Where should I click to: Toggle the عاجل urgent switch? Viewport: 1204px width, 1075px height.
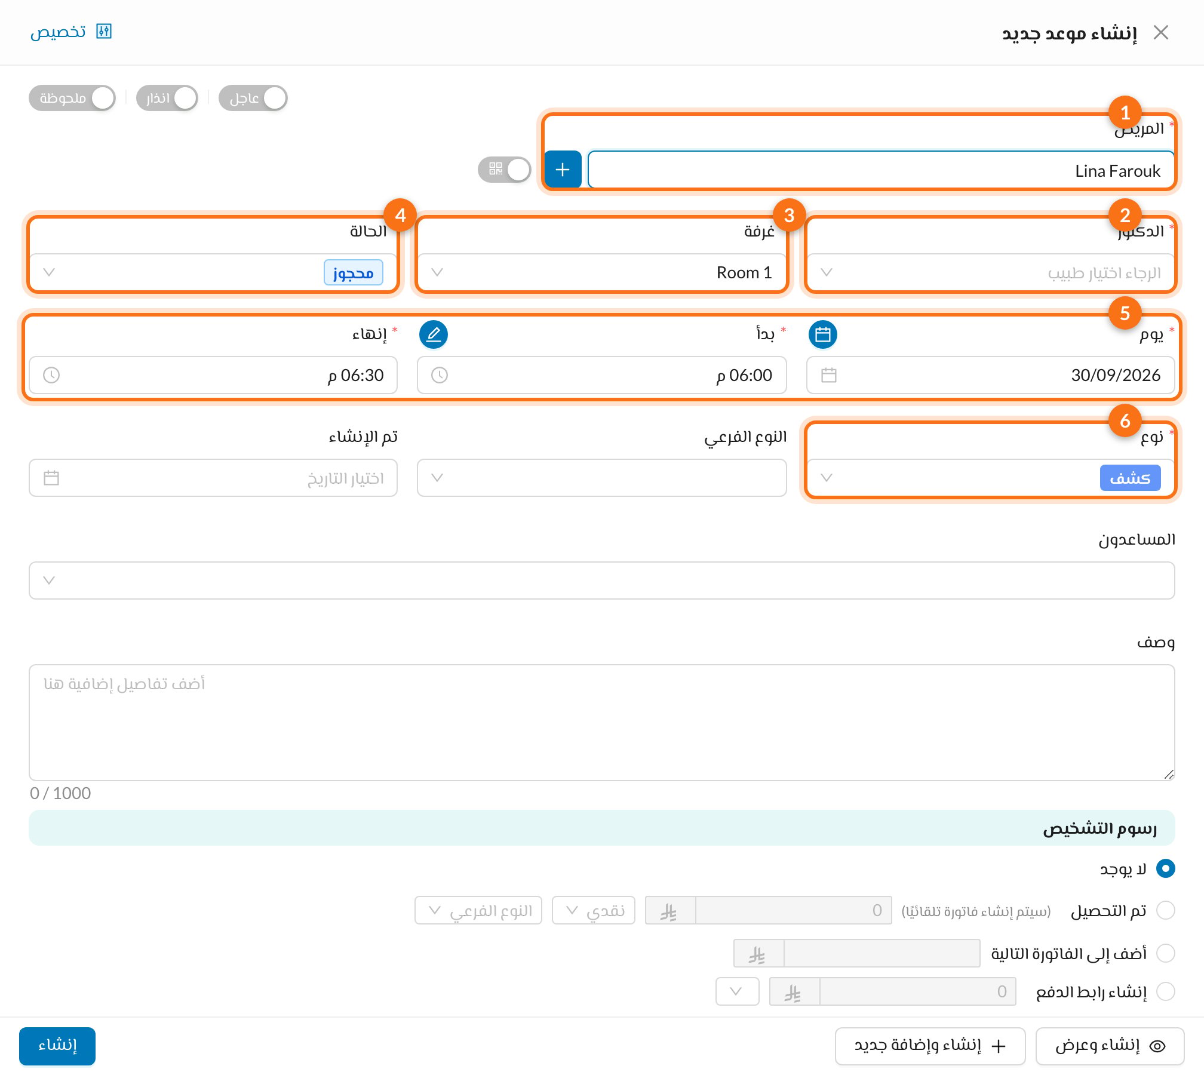coord(253,98)
